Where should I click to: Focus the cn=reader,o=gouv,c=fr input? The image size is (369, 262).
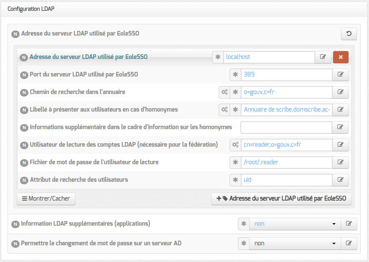pyautogui.click(x=287, y=145)
